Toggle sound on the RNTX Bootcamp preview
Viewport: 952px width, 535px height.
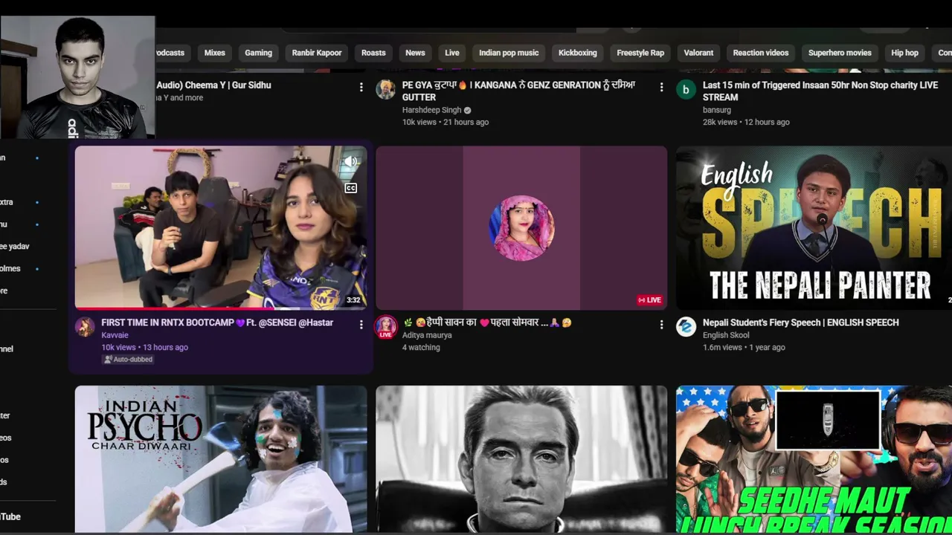(350, 162)
